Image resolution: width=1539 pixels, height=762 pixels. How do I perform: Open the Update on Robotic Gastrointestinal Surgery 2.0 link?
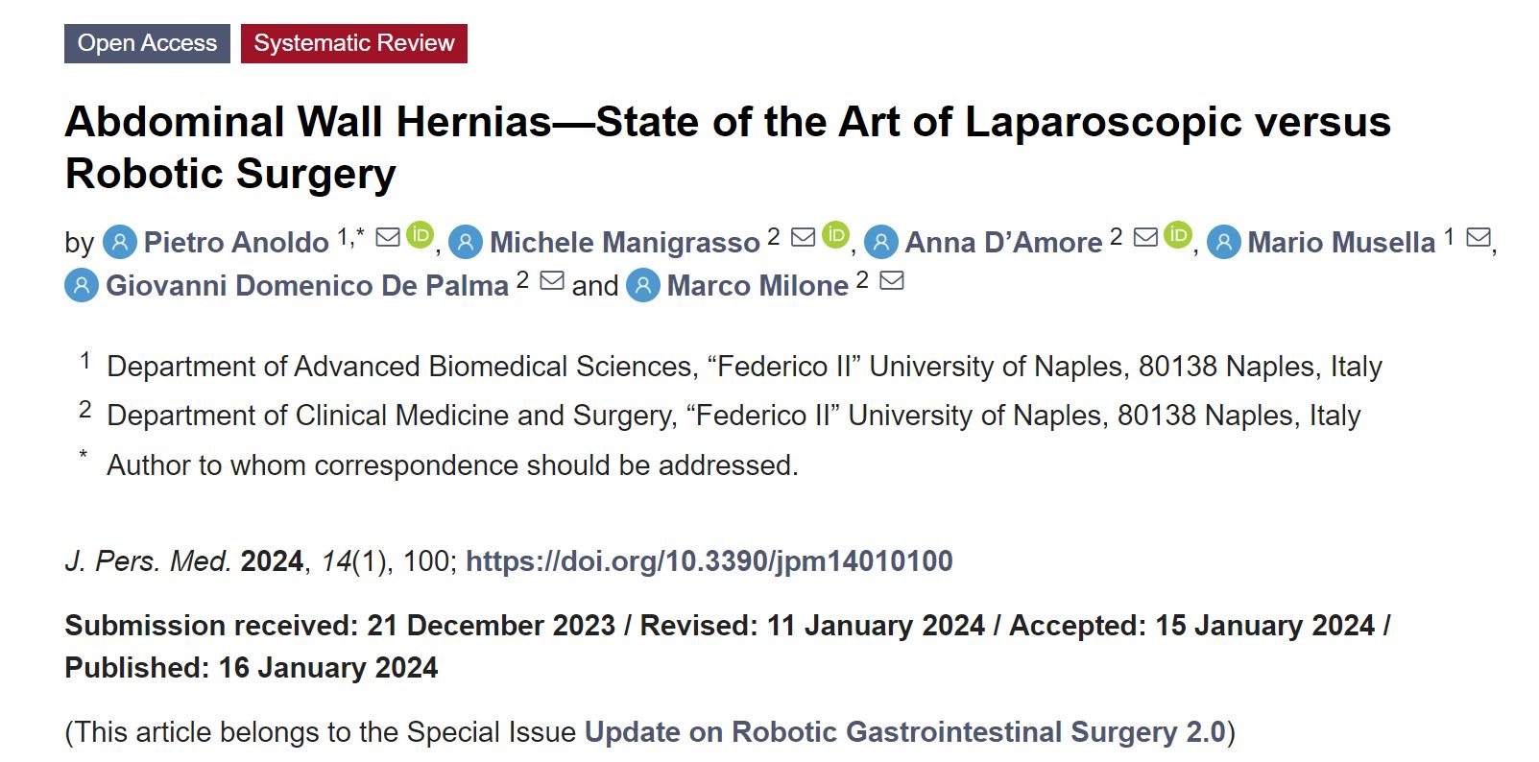pos(905,732)
